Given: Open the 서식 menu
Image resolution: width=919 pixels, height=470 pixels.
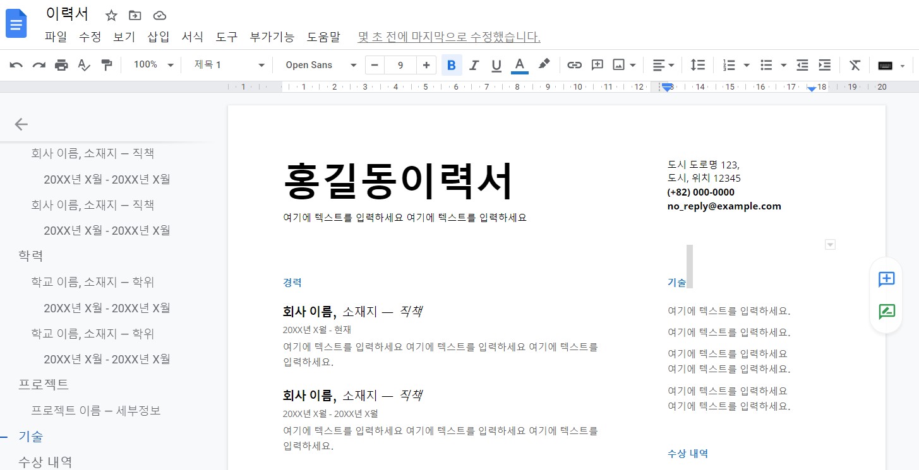Looking at the screenshot, I should 192,37.
